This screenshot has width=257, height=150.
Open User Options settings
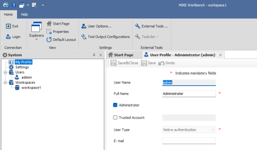pyautogui.click(x=96, y=26)
